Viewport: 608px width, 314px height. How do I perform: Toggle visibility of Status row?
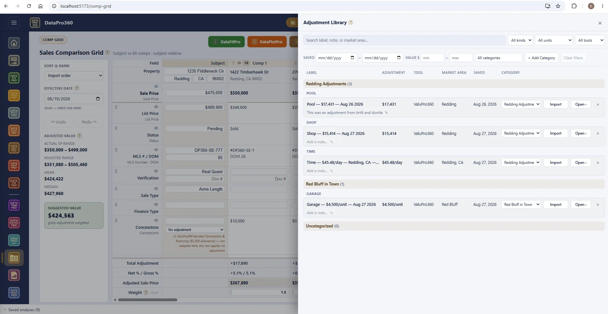coord(156,128)
